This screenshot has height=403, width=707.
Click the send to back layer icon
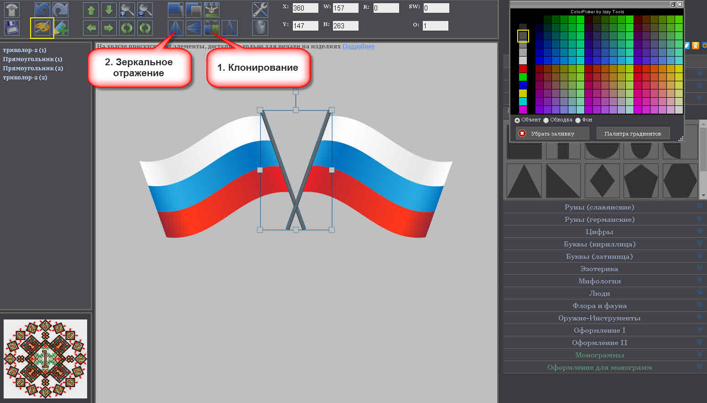pyautogui.click(x=193, y=10)
